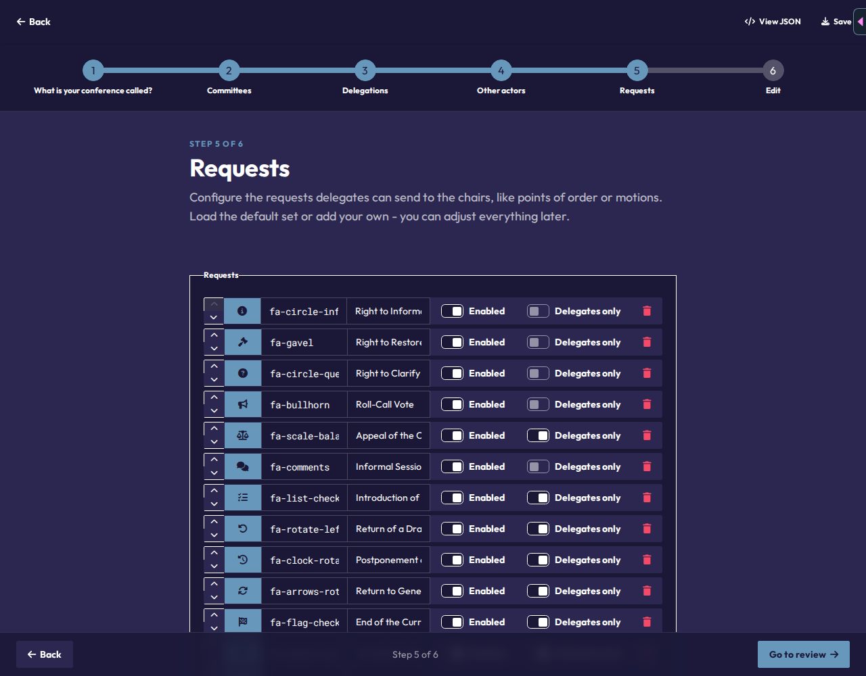The width and height of the screenshot is (866, 676).
Task: Delete the fa-clock-rota request via trash icon
Action: [x=647, y=560]
